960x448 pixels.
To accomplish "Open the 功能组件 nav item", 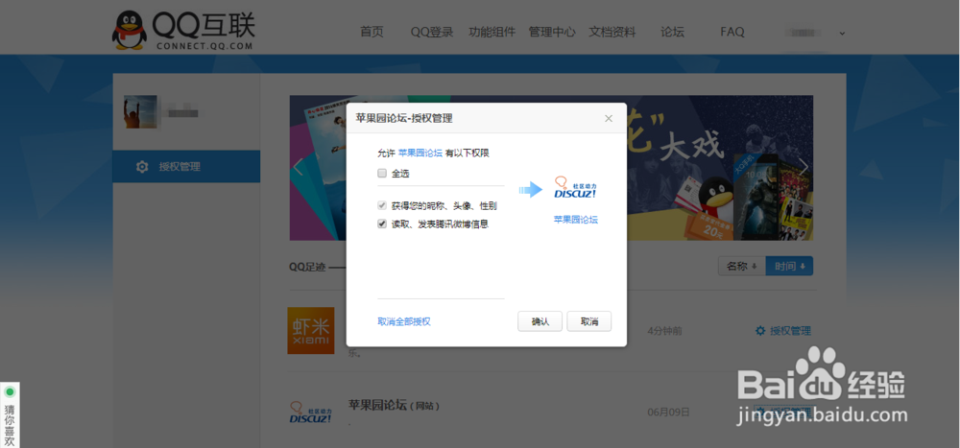I will tap(492, 32).
